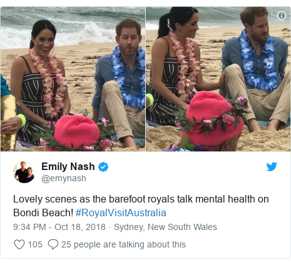Open Emily Nash's profile picture
Viewport: 291px width, 265px height.
tap(24, 172)
